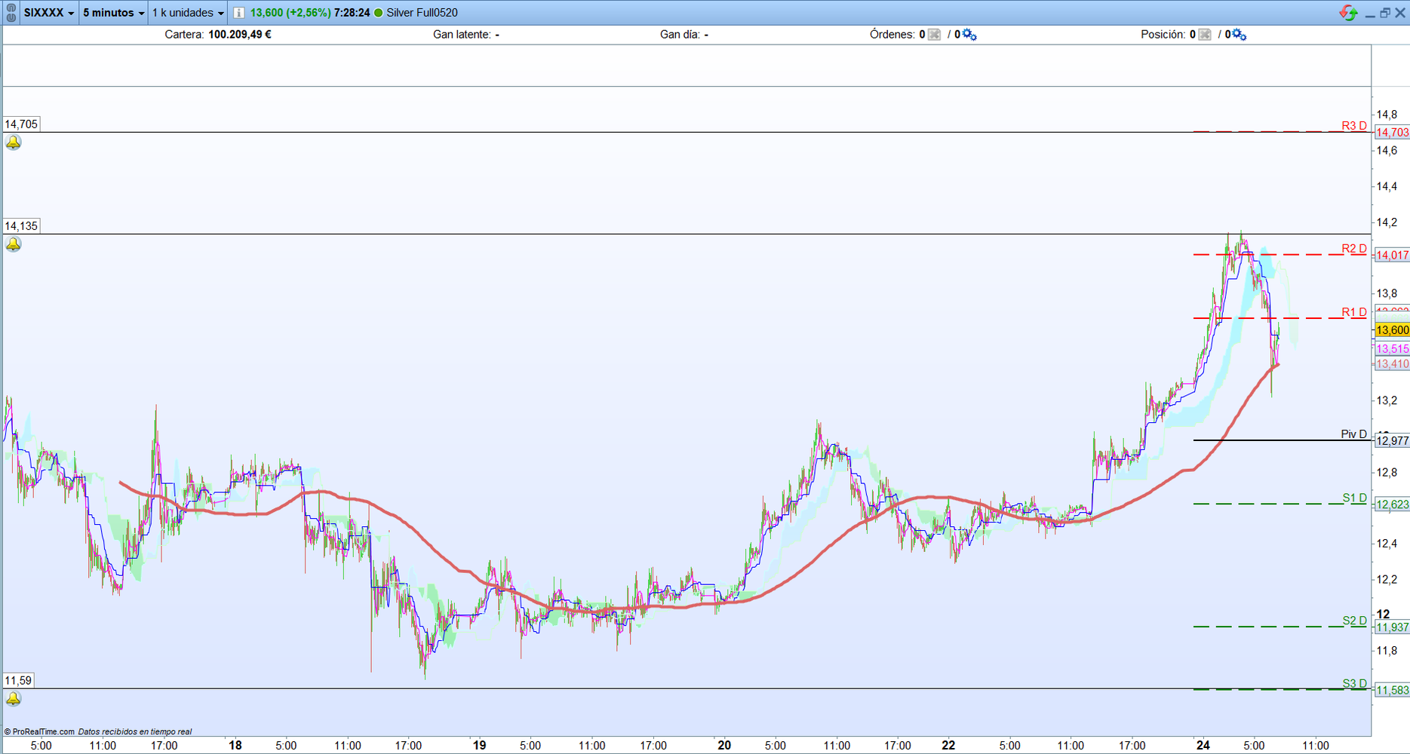
Task: Open the SIXXXX instrument dropdown
Action: click(49, 13)
